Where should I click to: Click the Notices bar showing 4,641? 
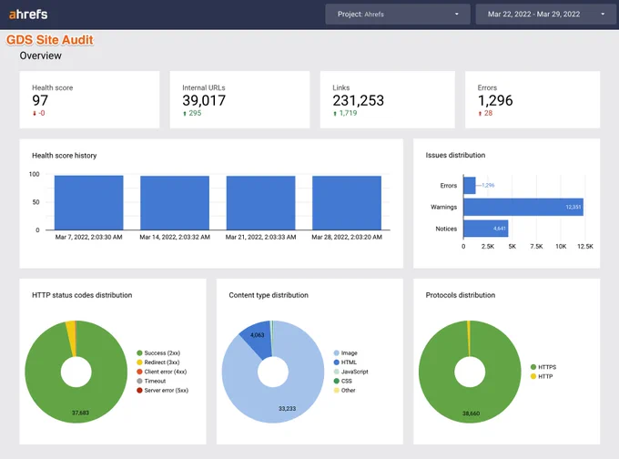click(485, 229)
